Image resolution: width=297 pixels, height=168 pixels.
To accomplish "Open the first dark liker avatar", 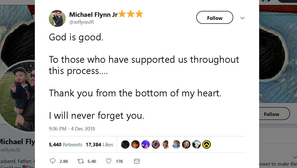I will (x=125, y=144).
